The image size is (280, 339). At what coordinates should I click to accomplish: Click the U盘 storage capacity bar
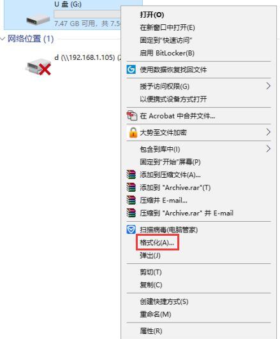tap(87, 14)
